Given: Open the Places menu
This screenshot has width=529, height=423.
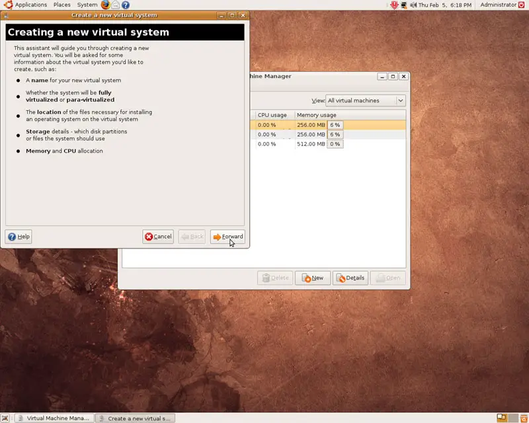Looking at the screenshot, I should tap(62, 5).
